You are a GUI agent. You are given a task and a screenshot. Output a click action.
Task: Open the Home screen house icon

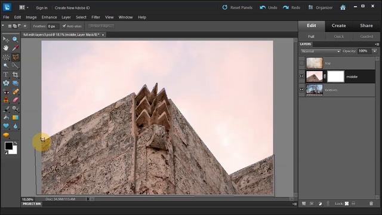point(343,8)
